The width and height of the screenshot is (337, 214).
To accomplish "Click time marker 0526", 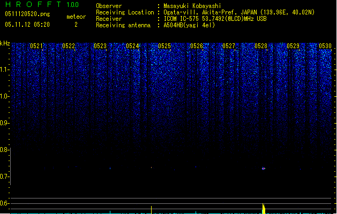I will (x=197, y=46).
